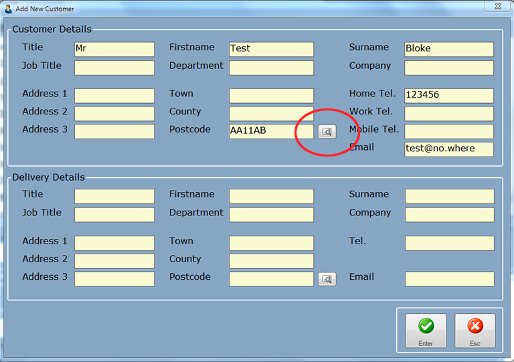Click the delivery Firstname field
Screen dimensions: 514x362
pos(271,196)
